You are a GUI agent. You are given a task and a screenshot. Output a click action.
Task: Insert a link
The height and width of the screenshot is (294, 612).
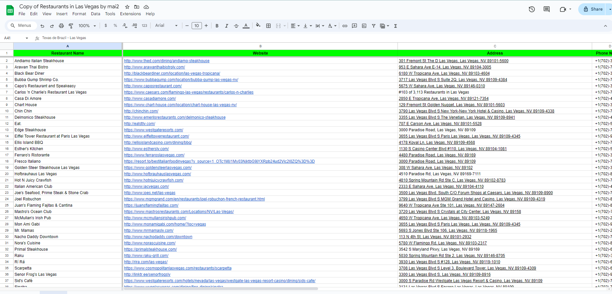345,26
